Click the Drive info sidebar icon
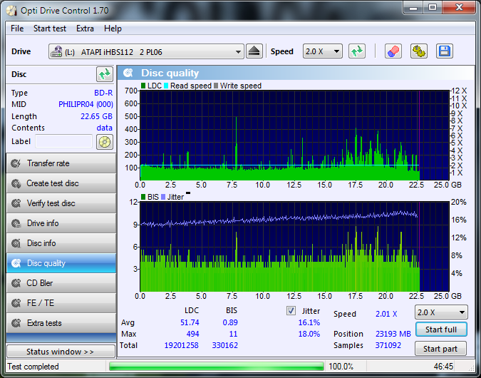The image size is (481, 378). 16,223
